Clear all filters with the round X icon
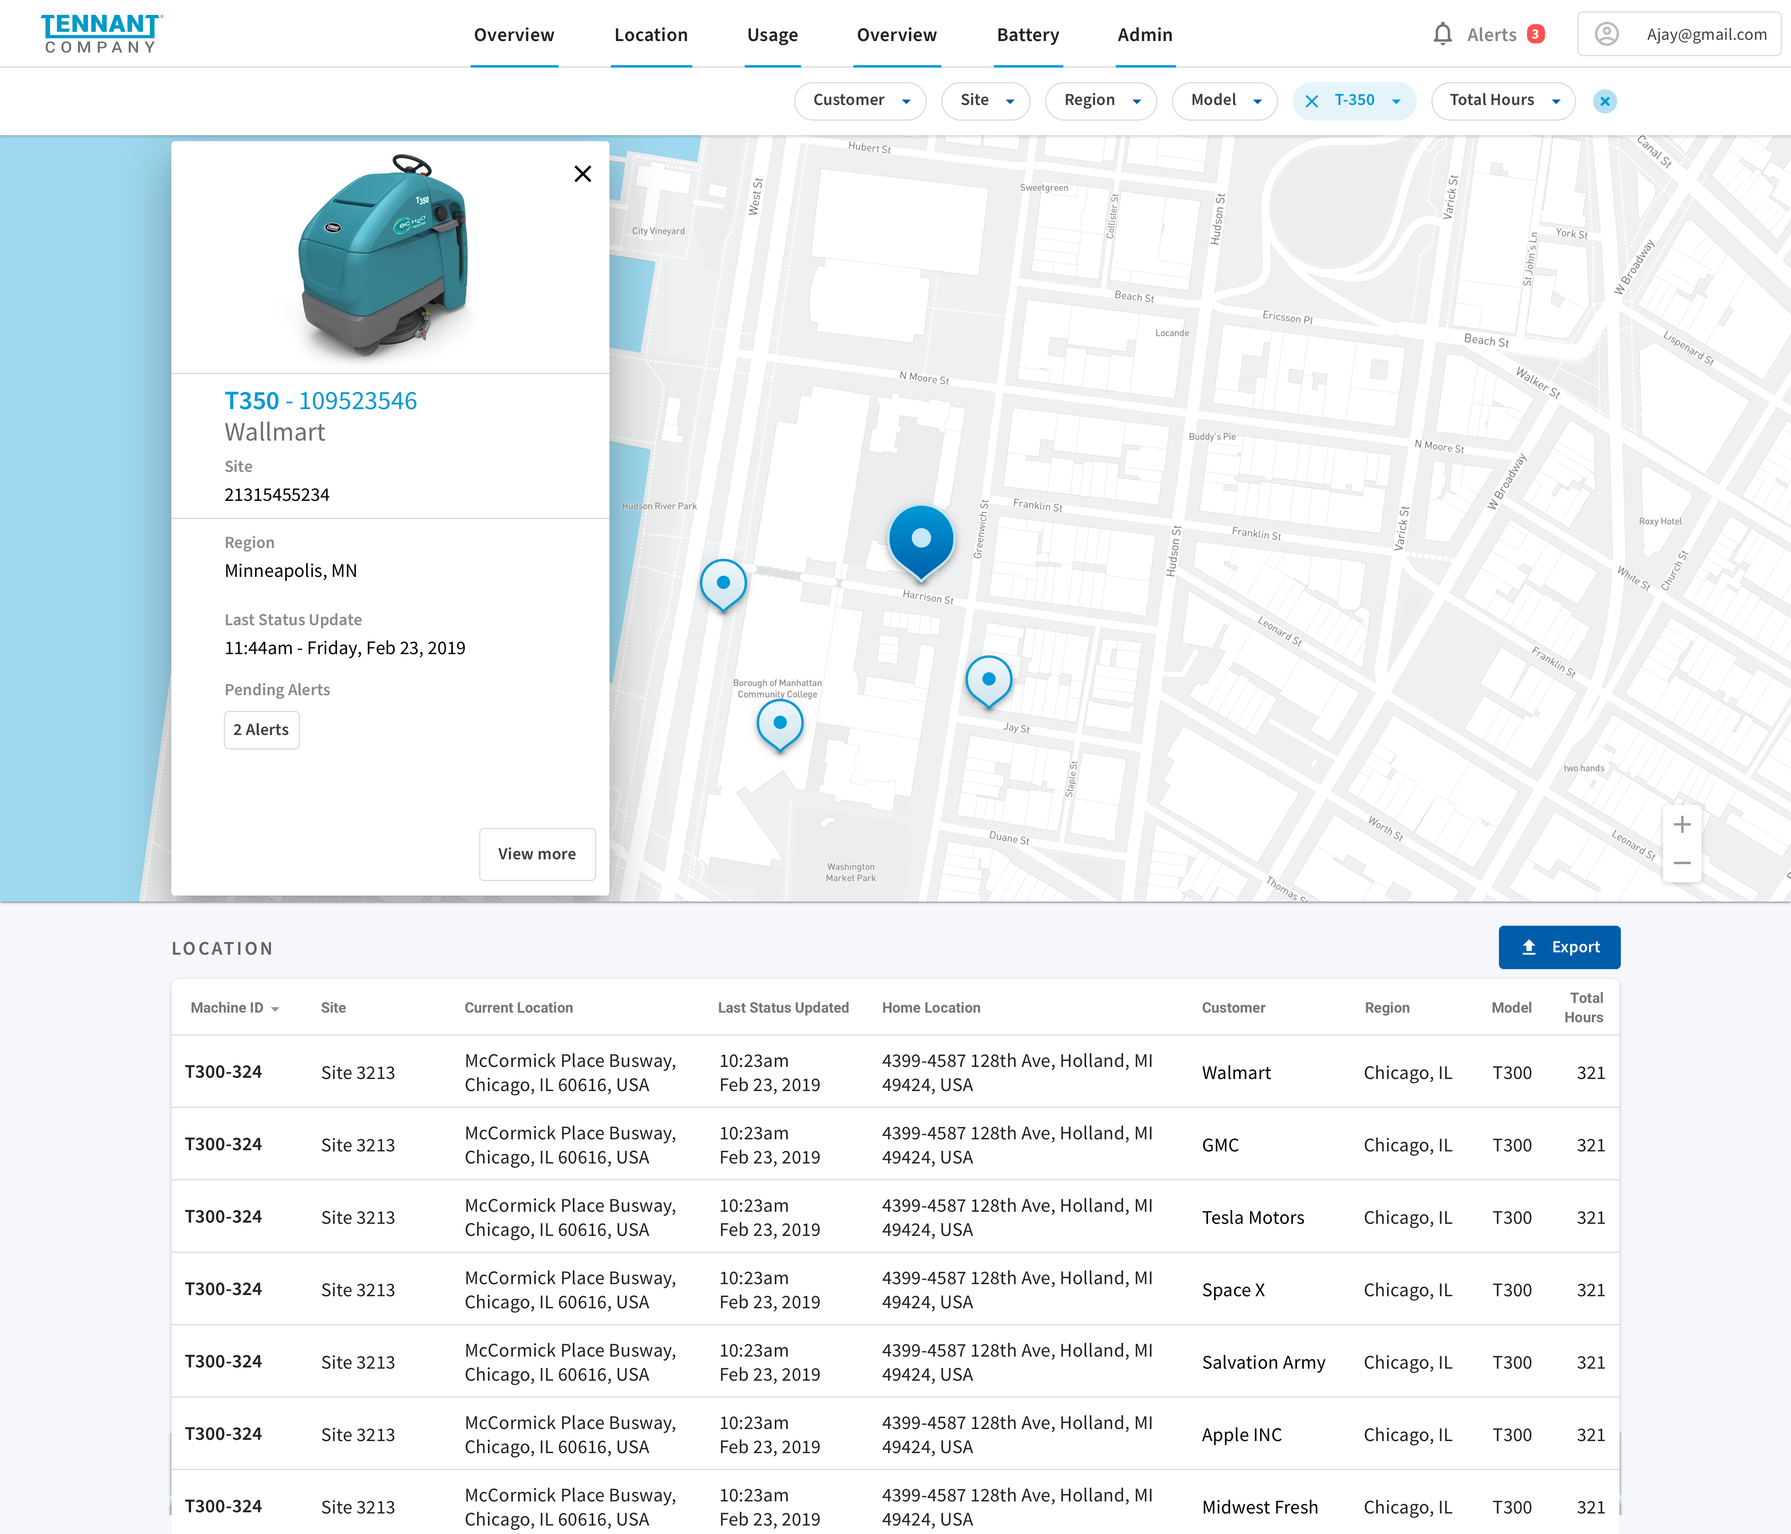 coord(1604,101)
